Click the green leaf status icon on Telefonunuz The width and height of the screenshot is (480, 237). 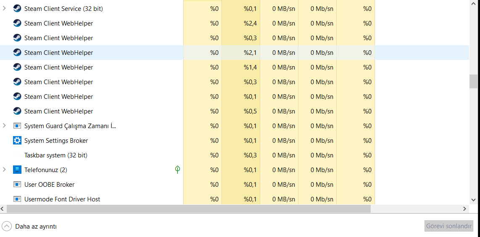coord(177,170)
